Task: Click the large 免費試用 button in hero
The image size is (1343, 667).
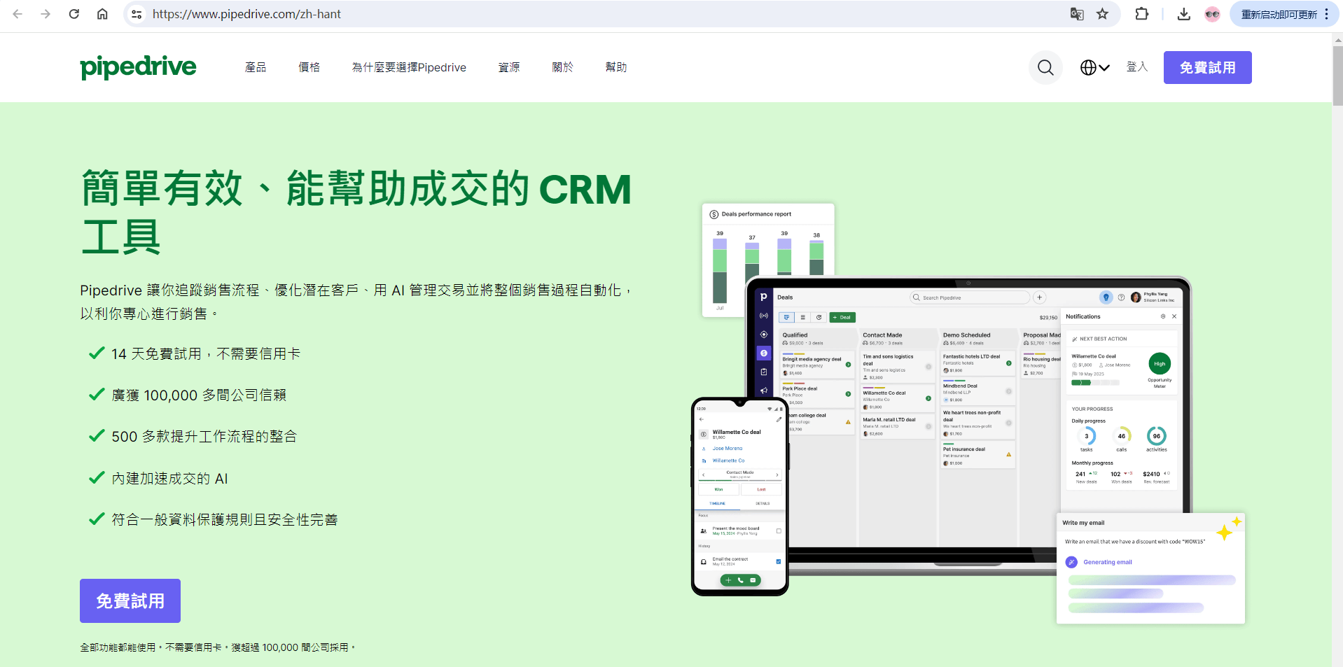Action: click(130, 601)
